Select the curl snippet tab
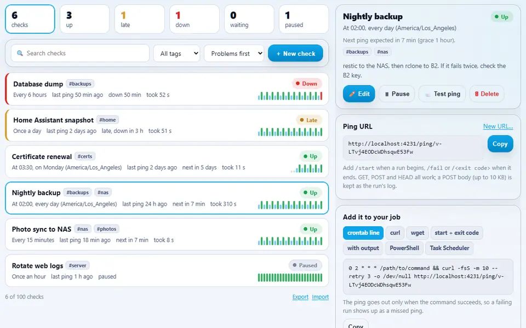The width and height of the screenshot is (526, 328). (395, 233)
